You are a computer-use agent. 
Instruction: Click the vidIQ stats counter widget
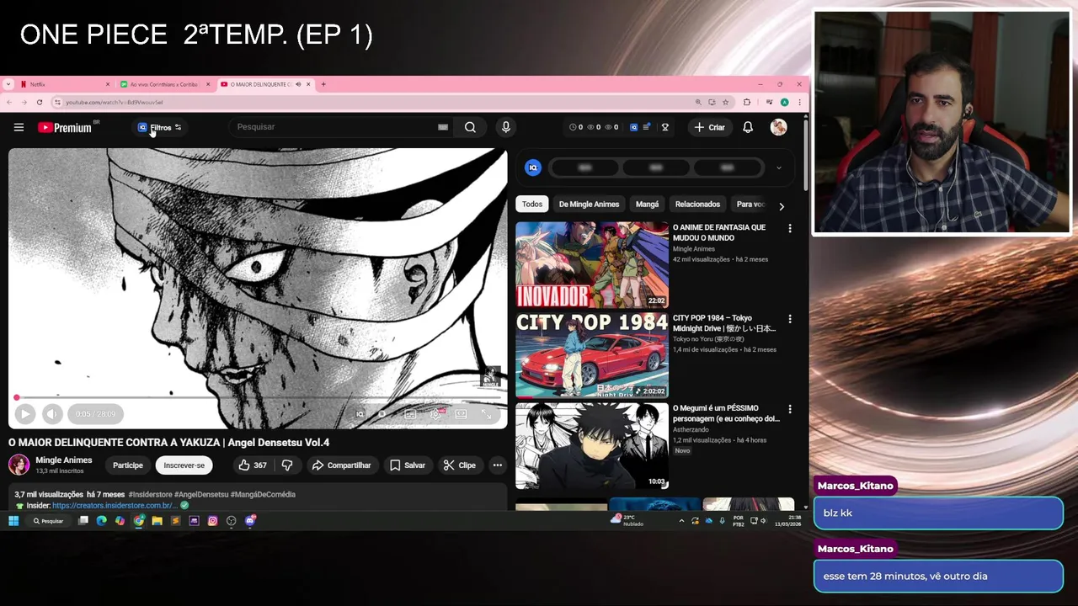click(x=594, y=127)
